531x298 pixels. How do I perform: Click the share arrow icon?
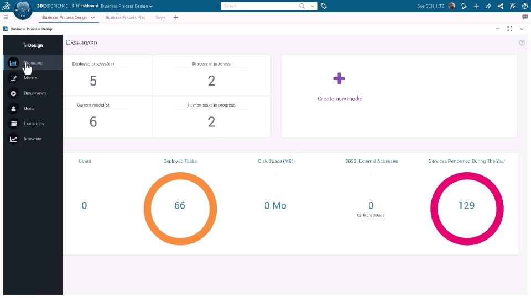tap(488, 6)
